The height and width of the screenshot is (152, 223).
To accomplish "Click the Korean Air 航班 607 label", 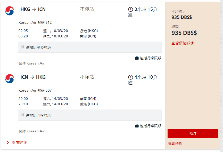I will (35, 90).
